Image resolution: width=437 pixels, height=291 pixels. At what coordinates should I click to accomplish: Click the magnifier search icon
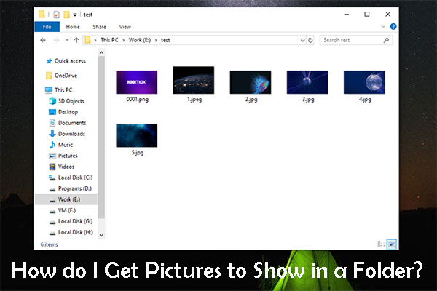pos(386,41)
